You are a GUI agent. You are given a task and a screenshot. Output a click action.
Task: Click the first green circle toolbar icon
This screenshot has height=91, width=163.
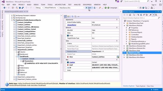pyautogui.click(x=105, y=8)
